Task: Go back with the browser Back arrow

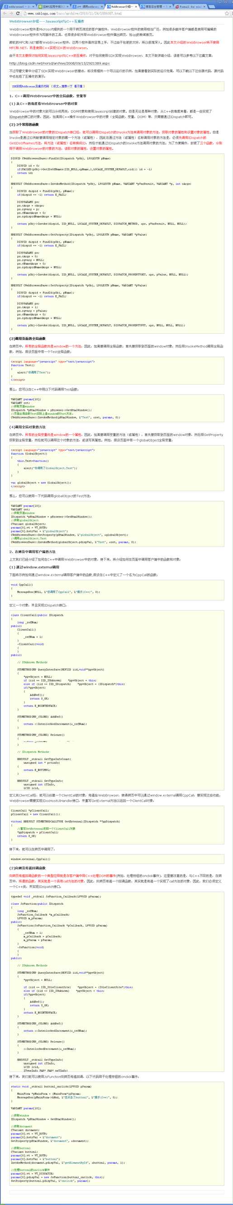Action: coord(4,13)
